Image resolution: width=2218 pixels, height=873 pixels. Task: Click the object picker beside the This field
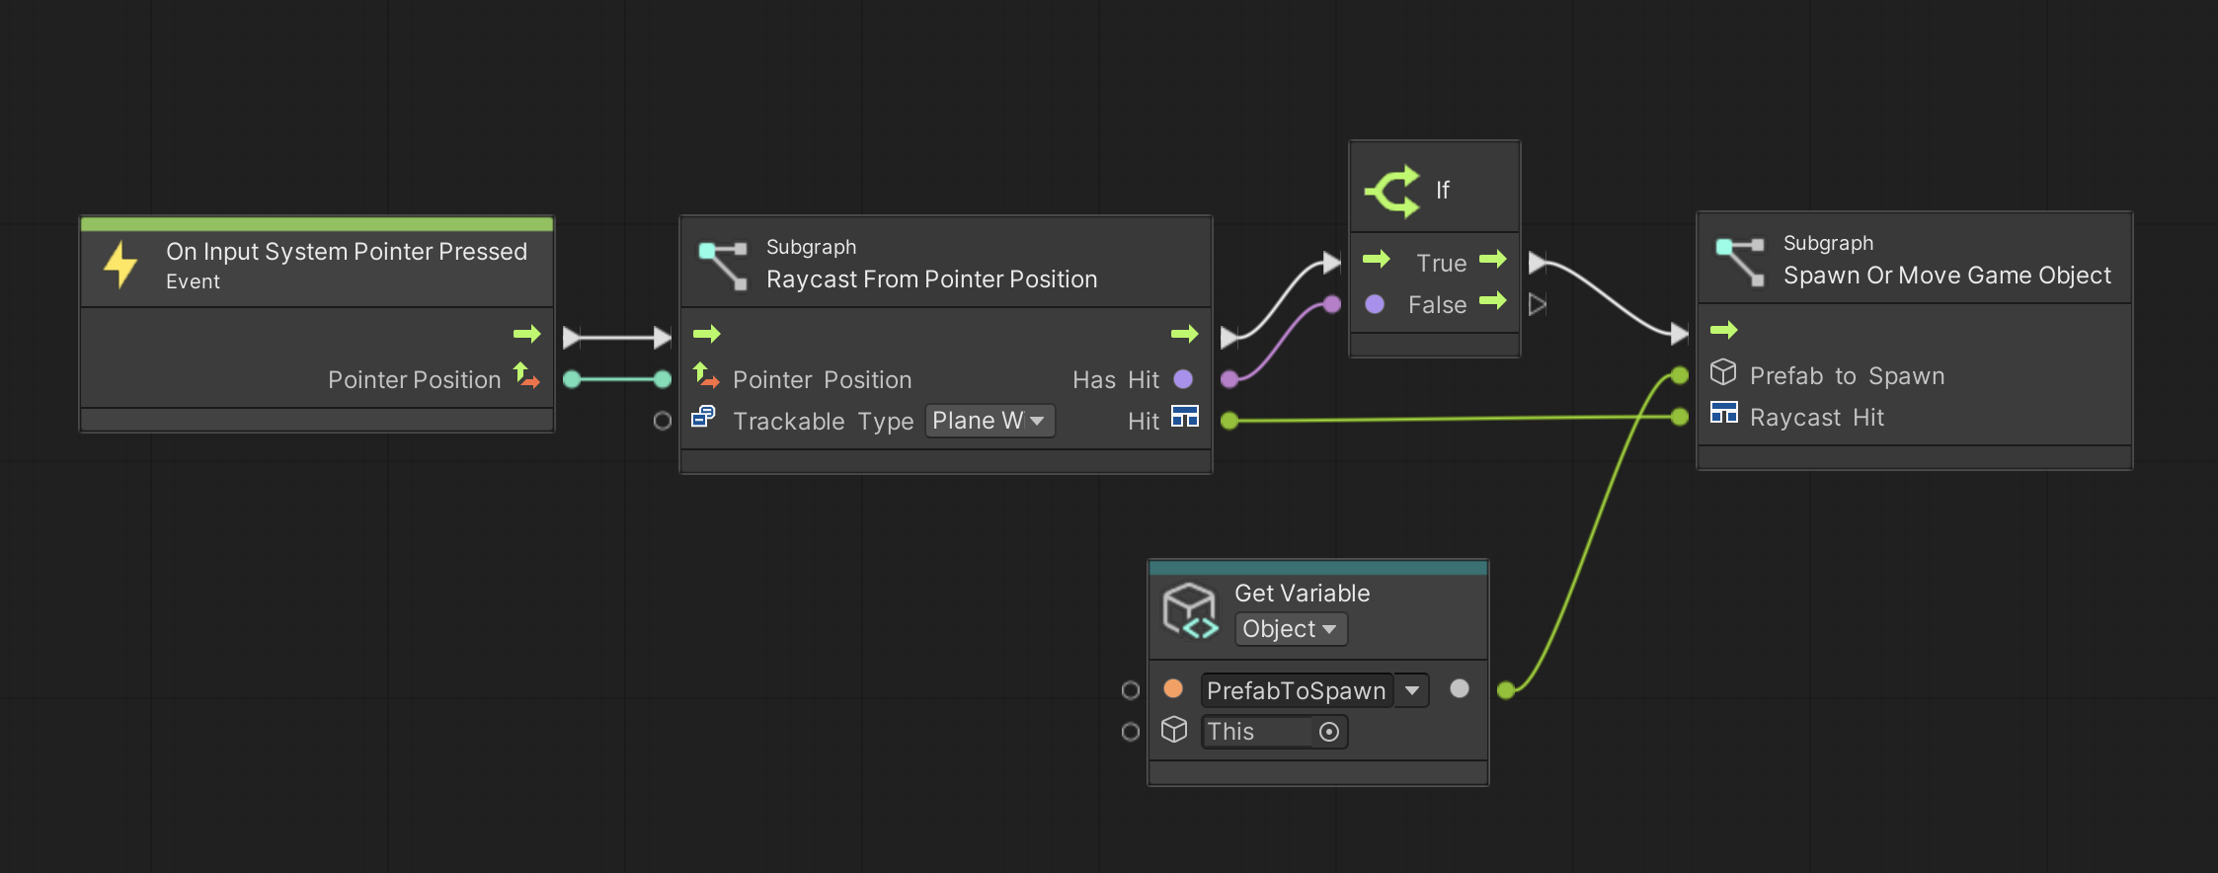[x=1330, y=731]
